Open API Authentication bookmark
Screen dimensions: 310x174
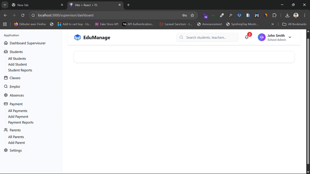(x=138, y=24)
